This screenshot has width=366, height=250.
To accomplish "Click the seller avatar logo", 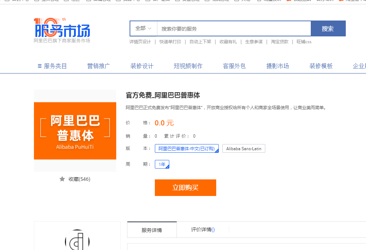I will pos(77,240).
